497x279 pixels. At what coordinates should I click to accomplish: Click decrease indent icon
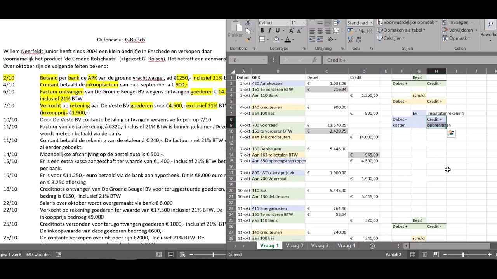[x=312, y=39]
